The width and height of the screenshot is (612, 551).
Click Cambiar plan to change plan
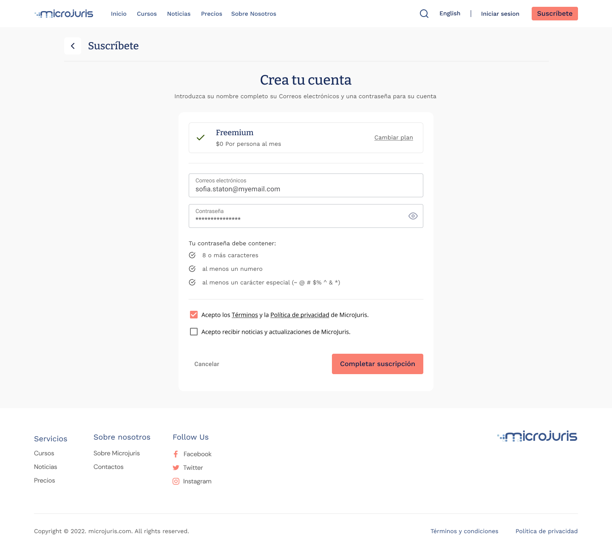tap(394, 137)
